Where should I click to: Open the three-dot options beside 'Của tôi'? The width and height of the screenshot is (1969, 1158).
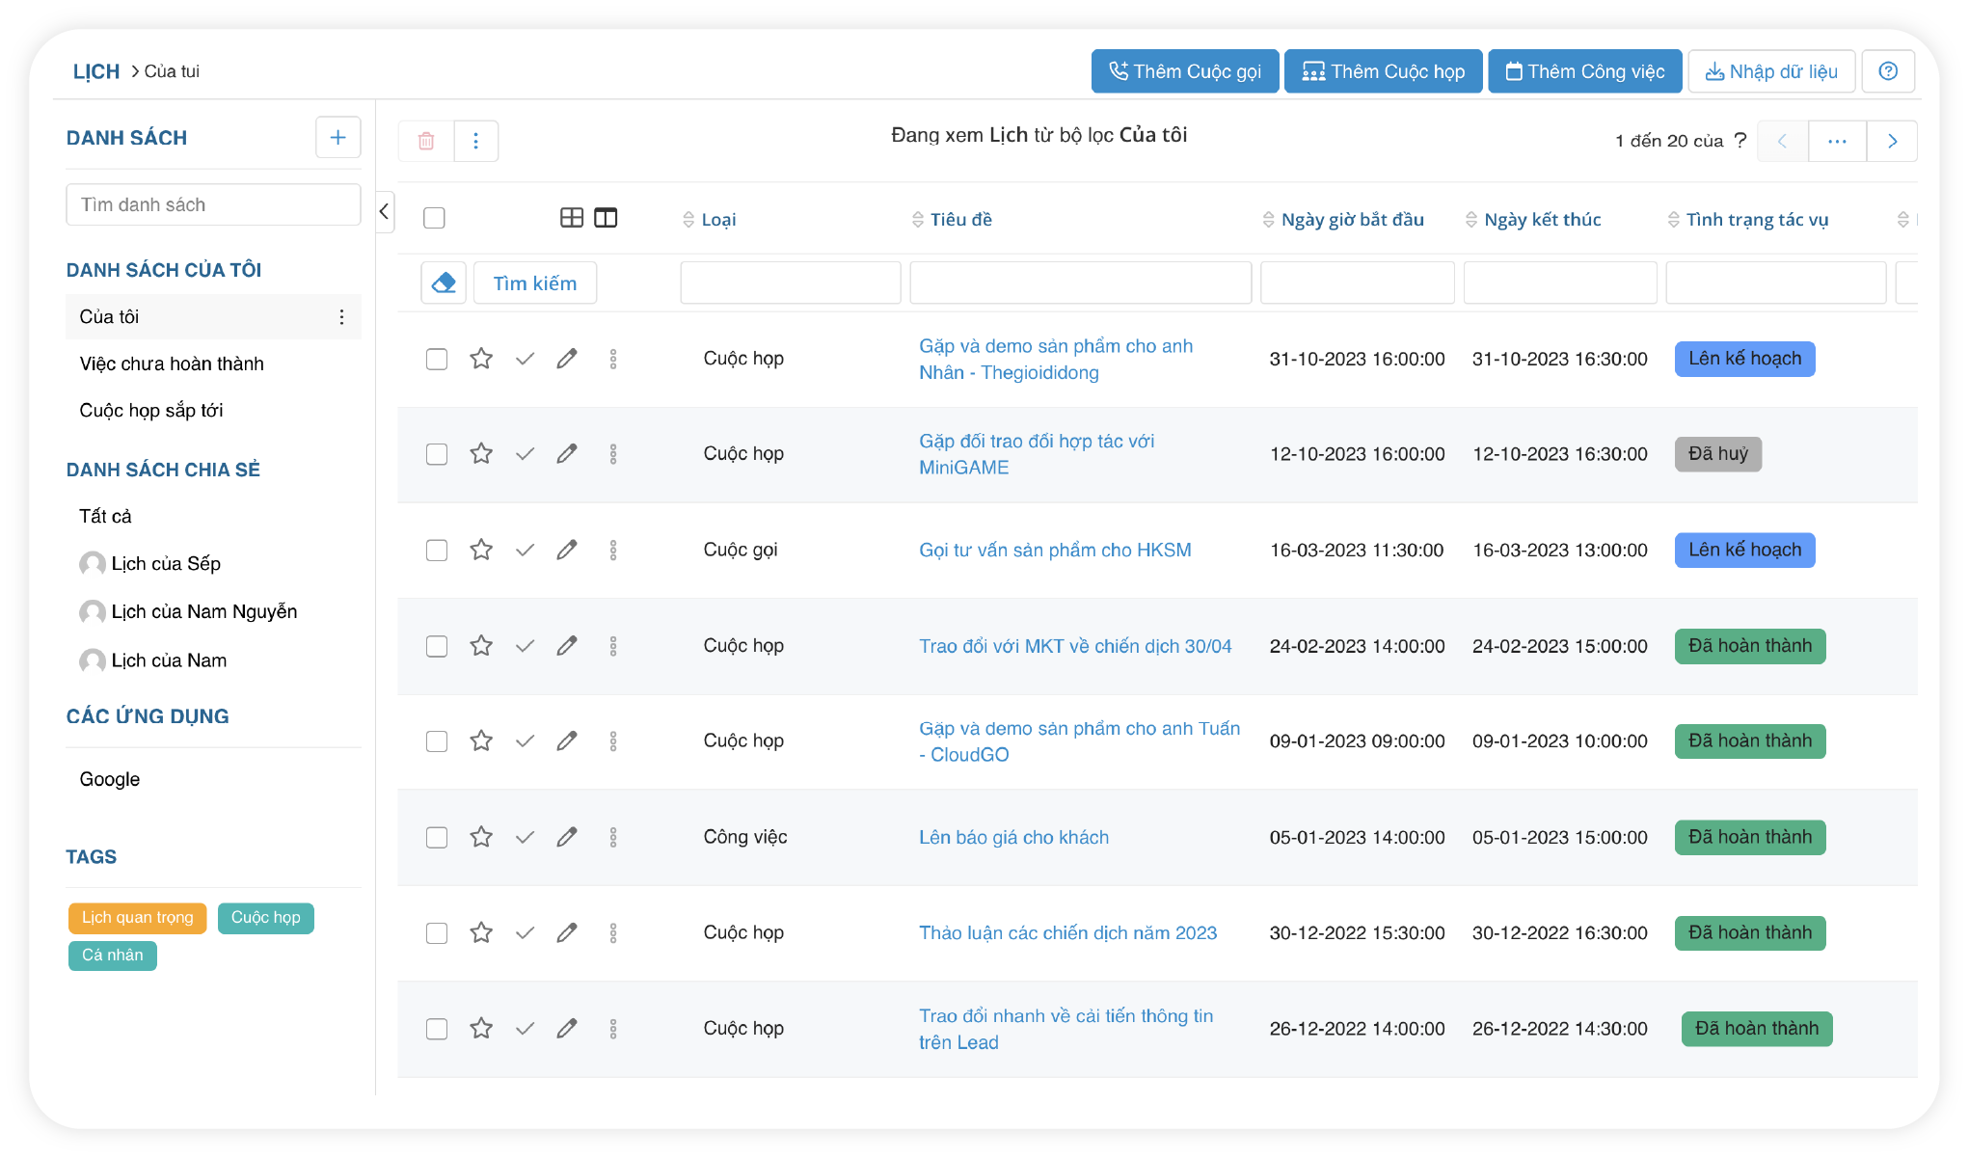click(x=341, y=317)
